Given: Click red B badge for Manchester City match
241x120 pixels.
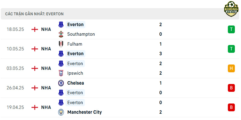Looking at the screenshot, I should pyautogui.click(x=231, y=107).
